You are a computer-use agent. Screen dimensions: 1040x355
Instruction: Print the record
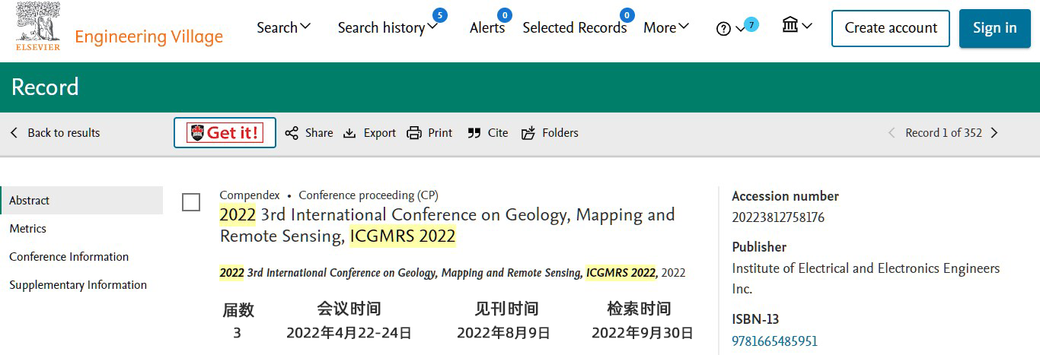[429, 133]
